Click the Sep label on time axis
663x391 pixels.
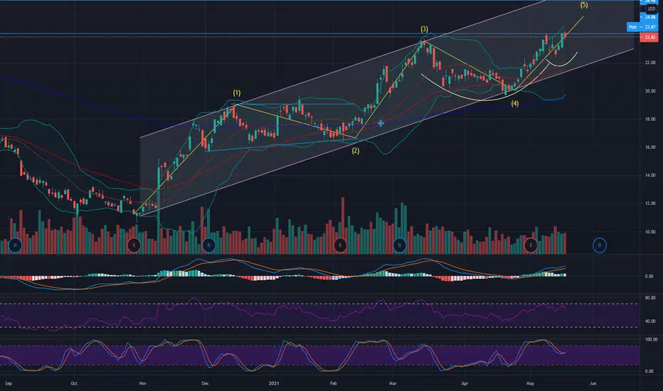click(9, 384)
